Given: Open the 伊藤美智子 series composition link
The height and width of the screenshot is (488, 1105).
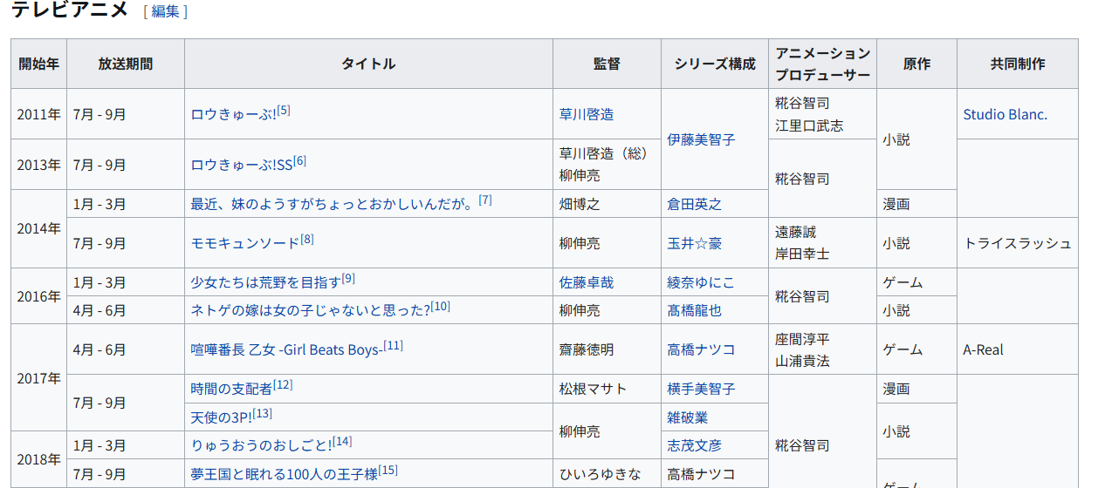Looking at the screenshot, I should [701, 139].
